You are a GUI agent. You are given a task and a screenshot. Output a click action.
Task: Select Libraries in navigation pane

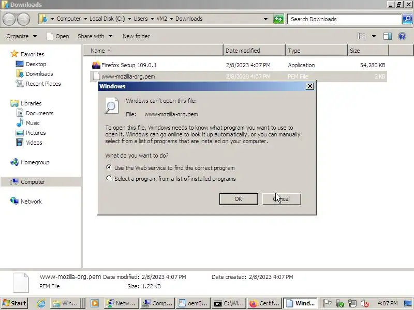coord(31,103)
